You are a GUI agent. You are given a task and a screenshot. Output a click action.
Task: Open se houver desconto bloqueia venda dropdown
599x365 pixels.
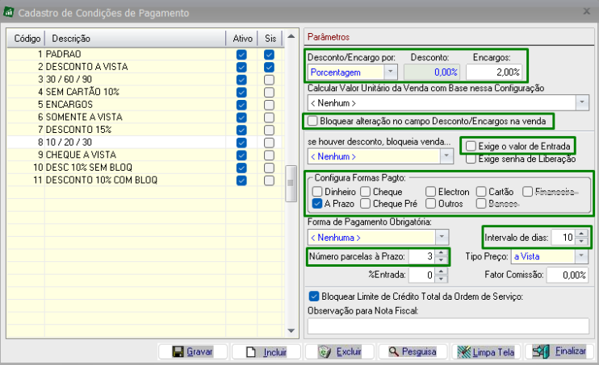pos(446,156)
